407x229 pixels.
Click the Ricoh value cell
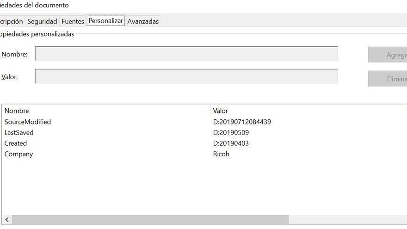click(x=221, y=154)
